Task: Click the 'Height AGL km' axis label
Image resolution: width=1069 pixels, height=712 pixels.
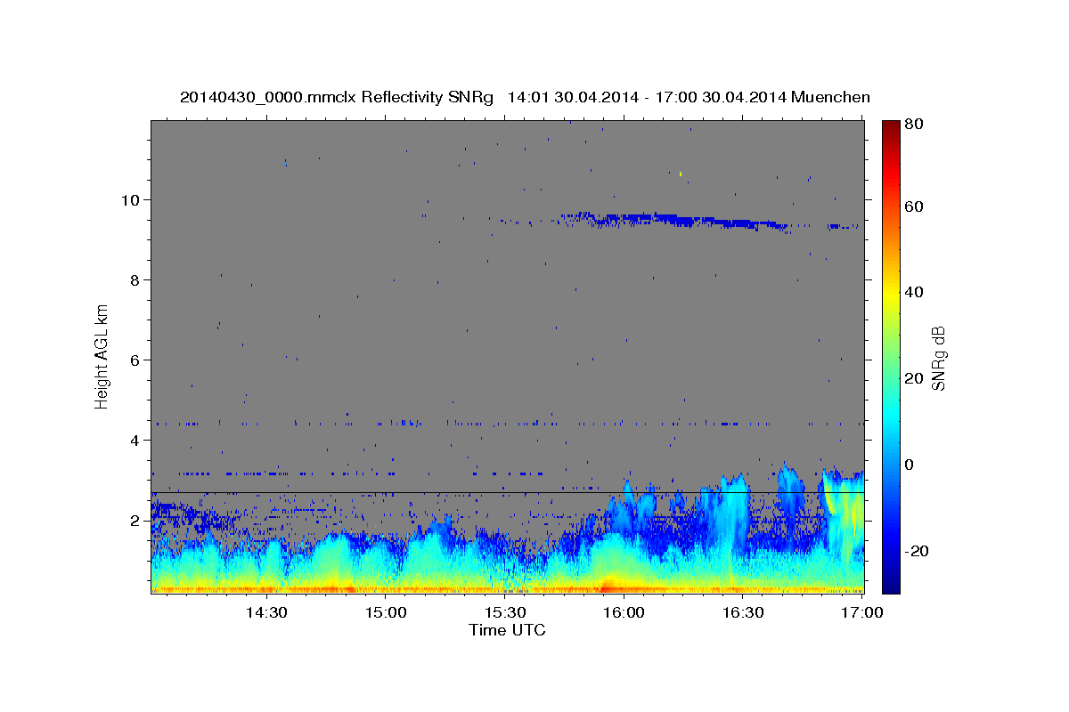Action: pyautogui.click(x=102, y=355)
